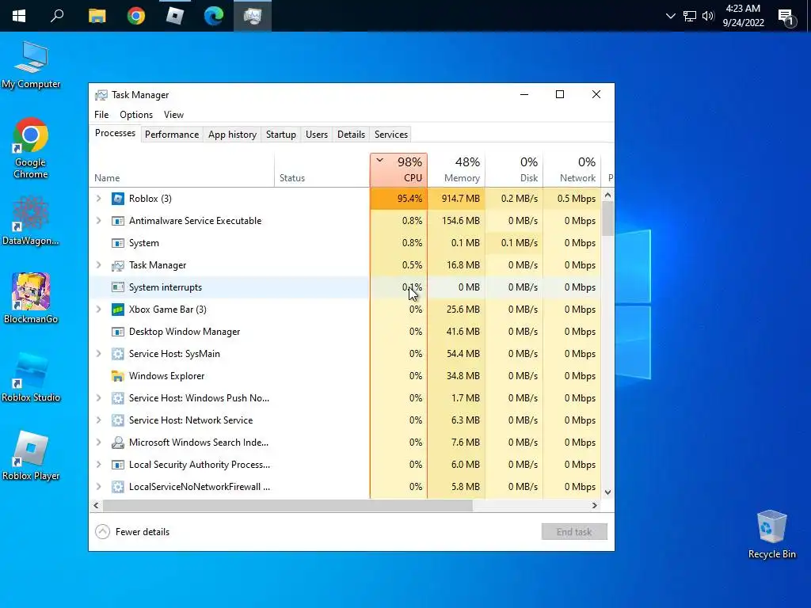Sort processes by the CPU column
Image resolution: width=811 pixels, height=608 pixels.
pos(399,170)
